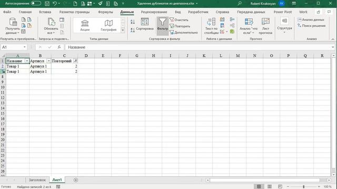Click the Анализ данных button
The height and width of the screenshot is (189, 337).
pyautogui.click(x=311, y=19)
